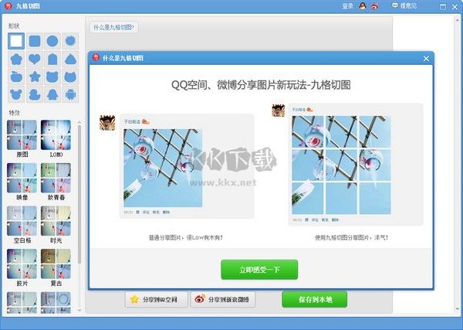Click the 形状 section label
Screen dimensions: 463x330
14,26
